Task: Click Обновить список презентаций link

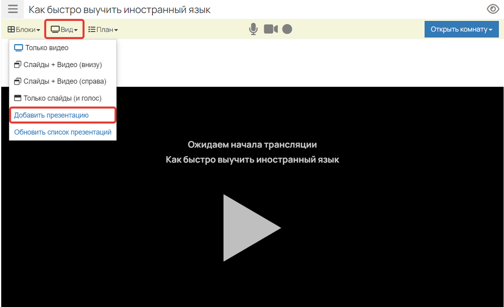Action: click(x=63, y=132)
